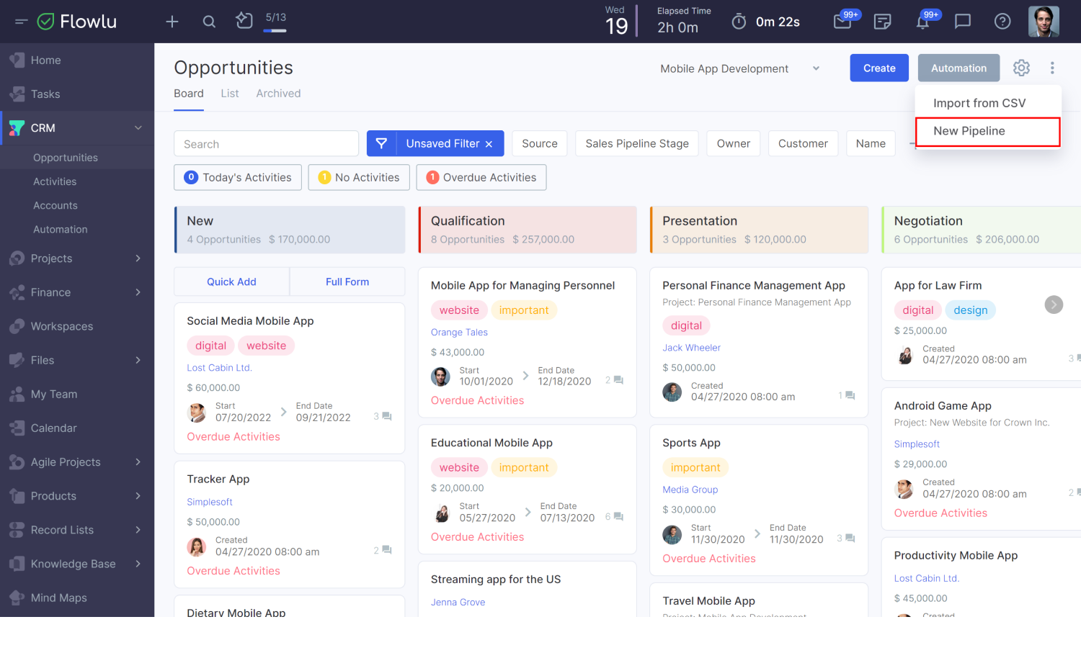Image resolution: width=1081 pixels, height=658 pixels.
Task: Click the blue Create button
Action: 879,68
